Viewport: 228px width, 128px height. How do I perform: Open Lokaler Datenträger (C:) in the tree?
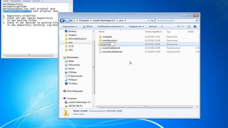tap(79, 102)
